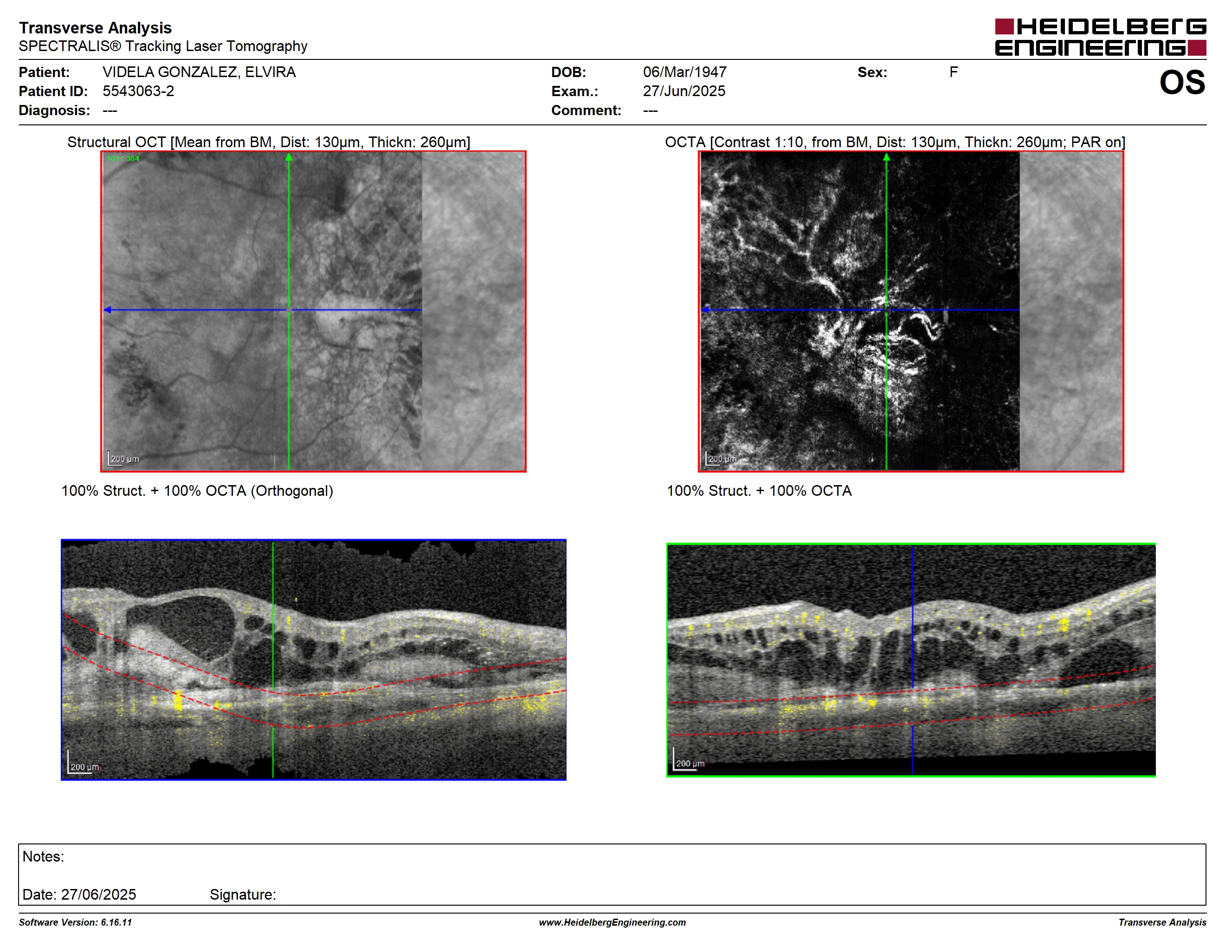Click the 'OCTA [Contrast 1:10...]' caption
Viewport: 1225px width, 947px height.
click(895, 142)
